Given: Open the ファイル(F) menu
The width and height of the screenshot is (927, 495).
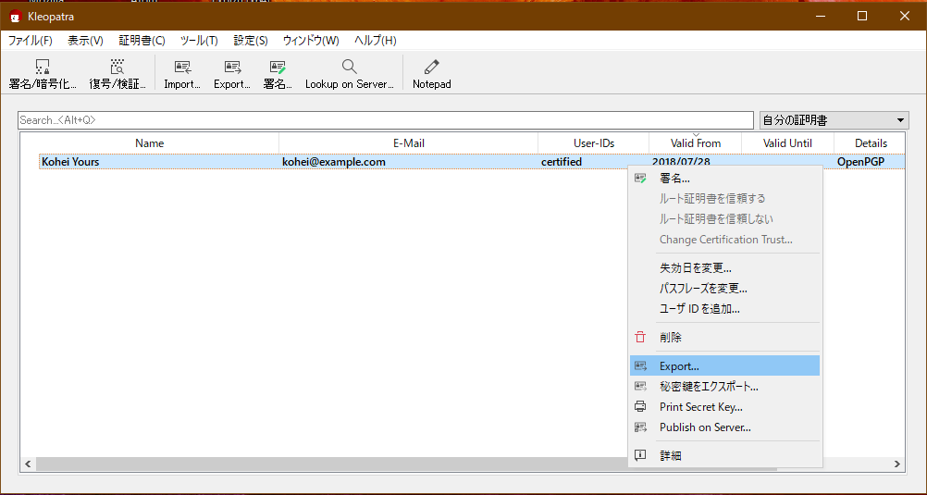Looking at the screenshot, I should coord(31,41).
